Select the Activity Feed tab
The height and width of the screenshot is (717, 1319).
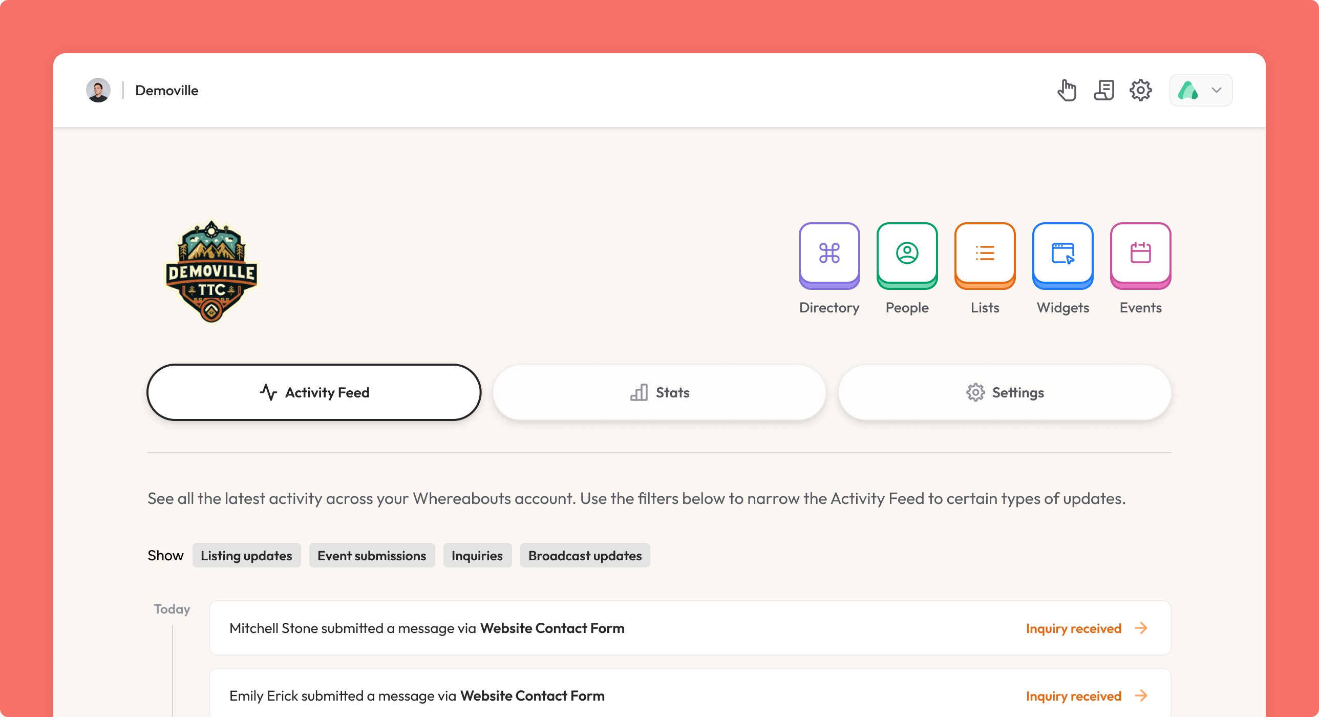314,392
